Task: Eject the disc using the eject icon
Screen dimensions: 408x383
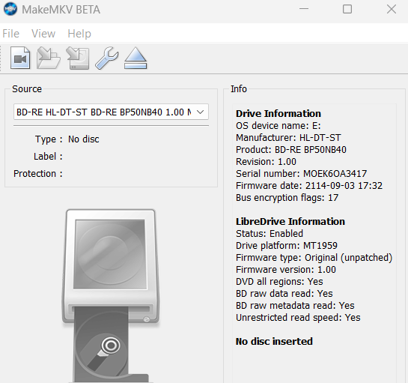Action: (136, 58)
